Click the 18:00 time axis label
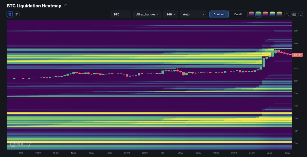This screenshot has width=307, height=157. [x=91, y=153]
